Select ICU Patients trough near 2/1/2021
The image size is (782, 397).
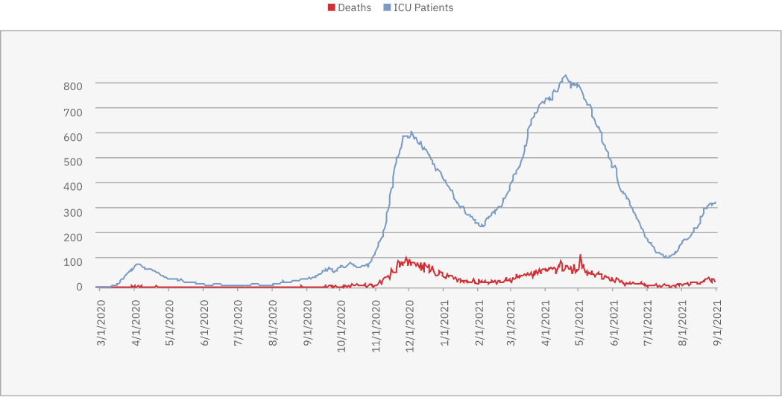(482, 226)
